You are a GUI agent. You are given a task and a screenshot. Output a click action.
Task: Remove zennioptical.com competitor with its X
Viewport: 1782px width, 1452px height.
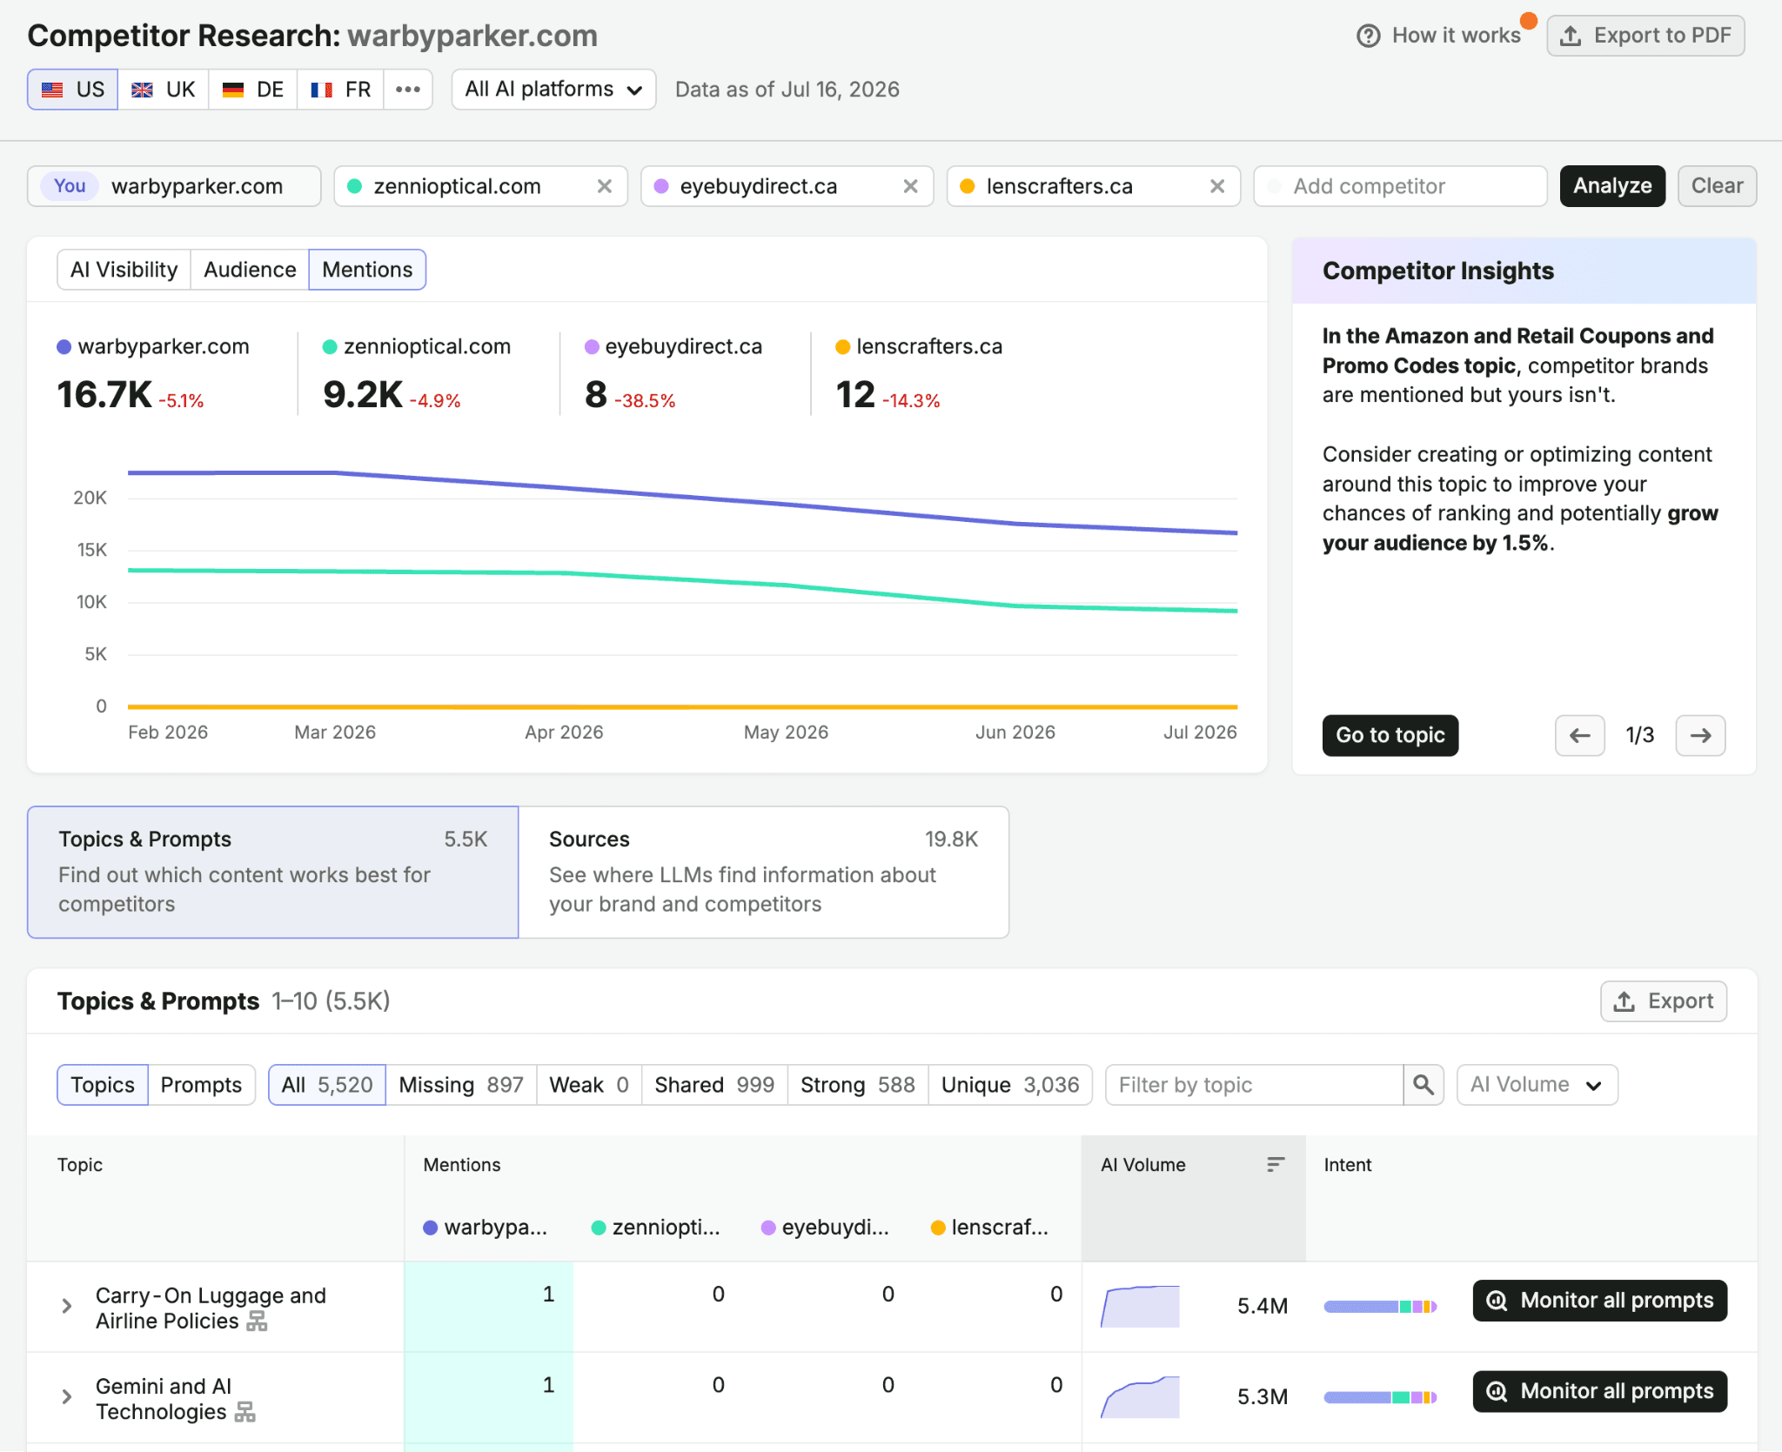coord(605,186)
